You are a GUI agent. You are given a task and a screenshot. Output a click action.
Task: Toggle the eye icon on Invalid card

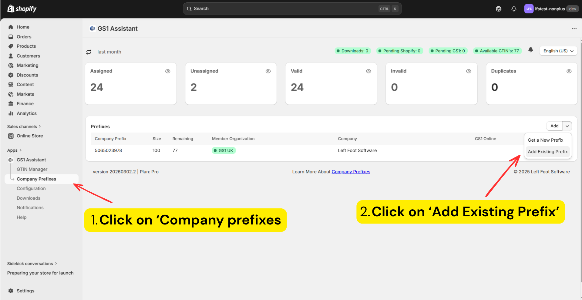[x=469, y=71]
